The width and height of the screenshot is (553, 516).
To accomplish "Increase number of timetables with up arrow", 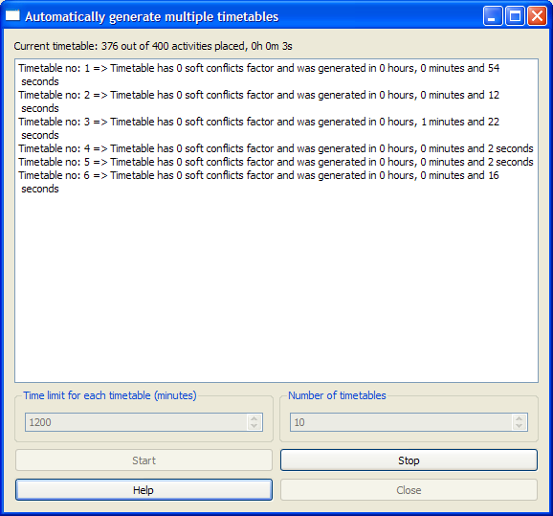I will pyautogui.click(x=519, y=418).
